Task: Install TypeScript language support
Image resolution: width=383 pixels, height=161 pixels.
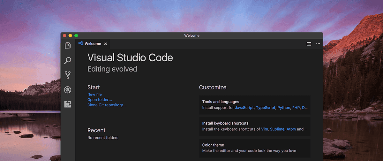Action: (x=265, y=108)
